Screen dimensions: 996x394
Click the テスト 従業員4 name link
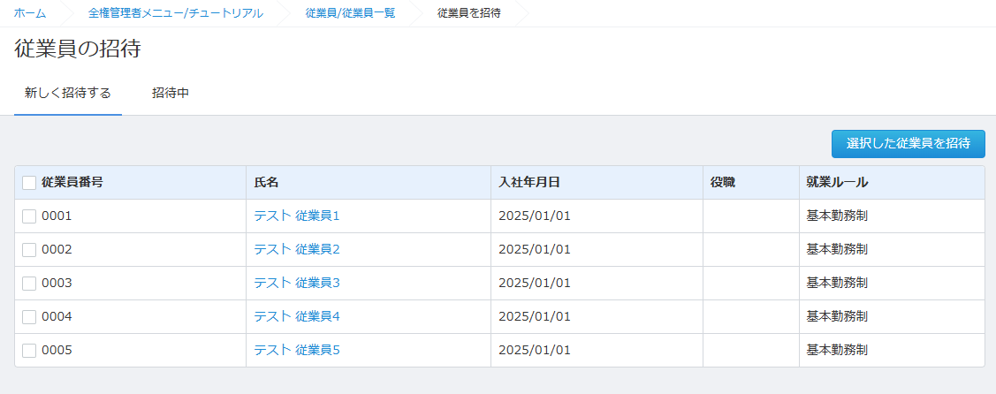pos(296,316)
